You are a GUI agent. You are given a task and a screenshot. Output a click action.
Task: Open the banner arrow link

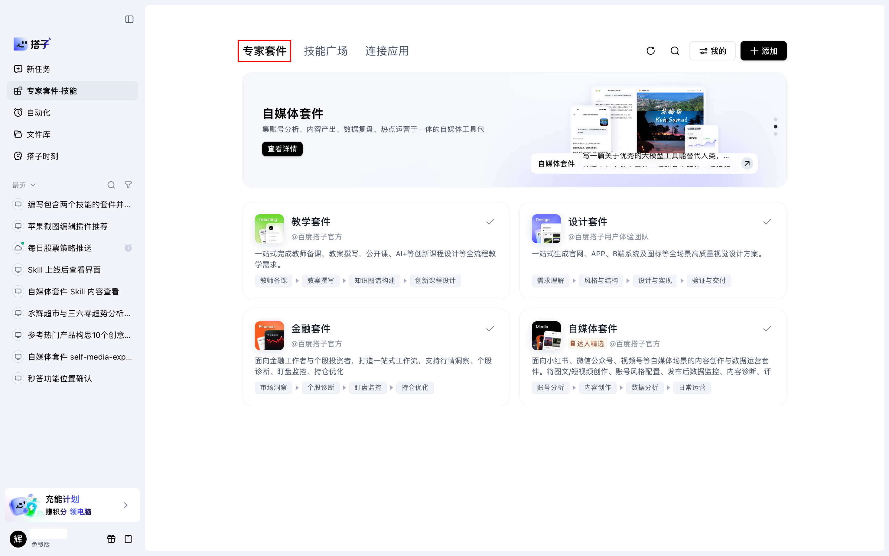tap(747, 164)
